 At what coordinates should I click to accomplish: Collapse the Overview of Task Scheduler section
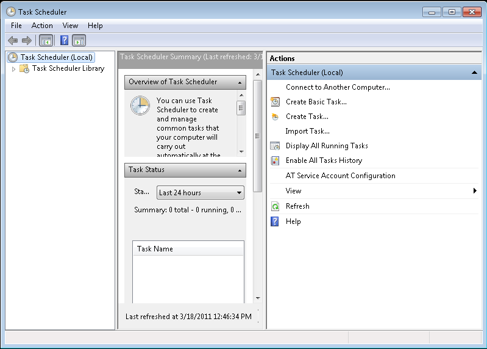point(240,82)
